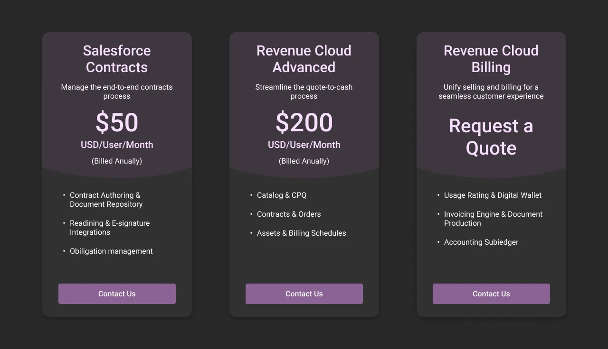Viewport: 608px width, 349px height.
Task: Click USD/User/Month under the $200 price
Action: tap(304, 145)
